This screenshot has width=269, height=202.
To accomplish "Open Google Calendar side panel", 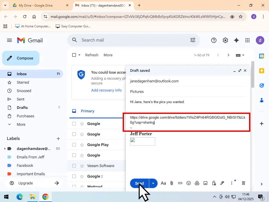I will [262, 56].
